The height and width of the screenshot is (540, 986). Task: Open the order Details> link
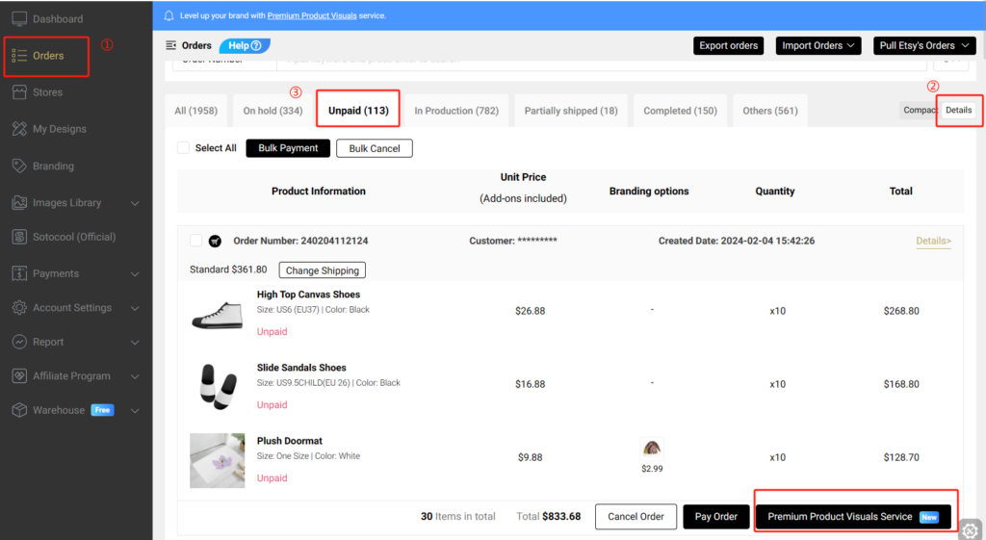click(x=933, y=241)
